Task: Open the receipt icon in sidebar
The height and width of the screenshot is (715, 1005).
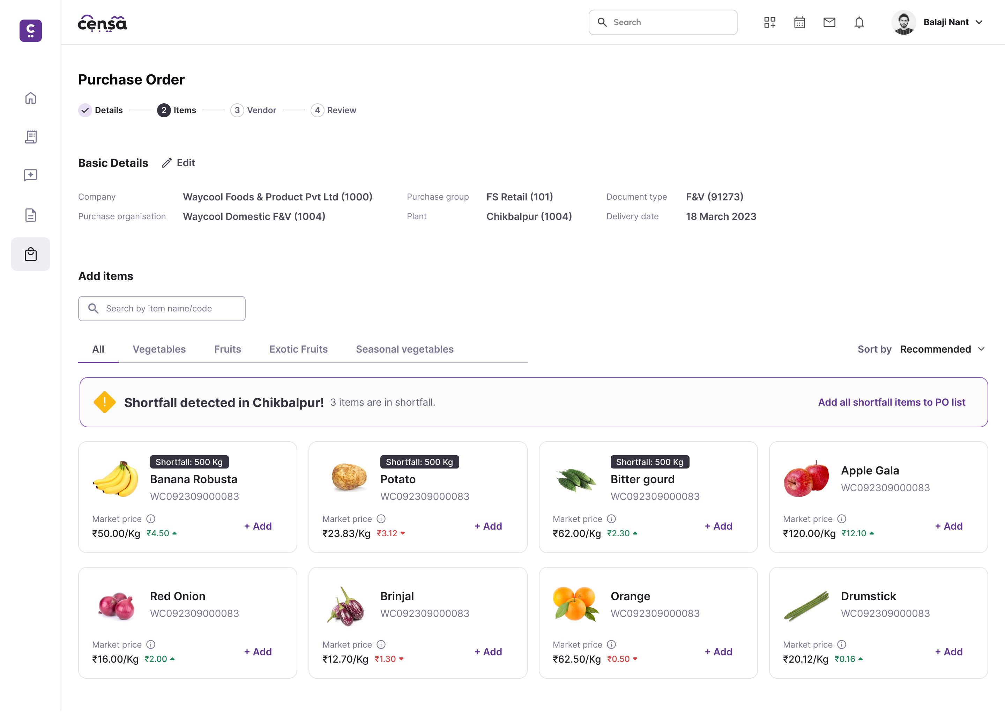Action: [30, 137]
